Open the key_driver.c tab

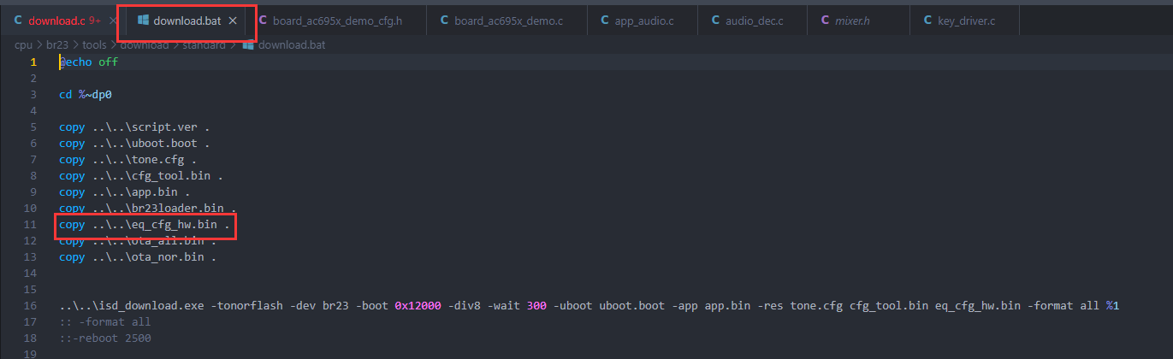click(x=966, y=20)
